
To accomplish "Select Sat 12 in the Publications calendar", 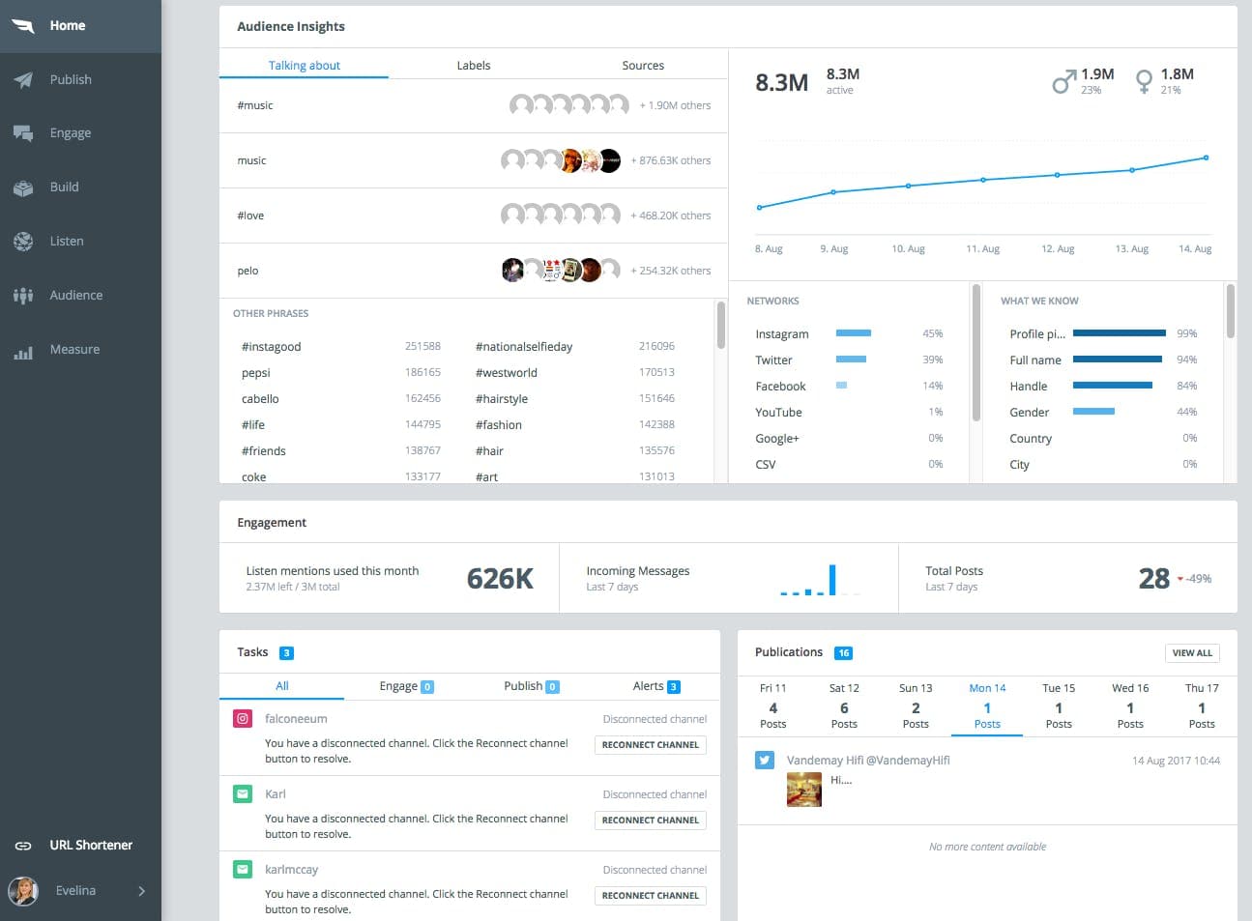I will click(x=844, y=705).
